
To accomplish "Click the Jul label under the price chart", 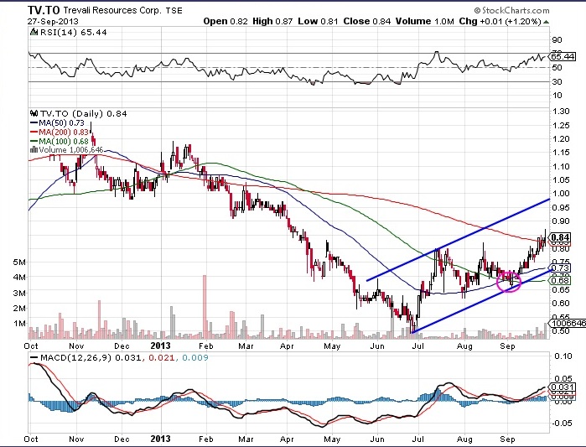I will pos(417,346).
